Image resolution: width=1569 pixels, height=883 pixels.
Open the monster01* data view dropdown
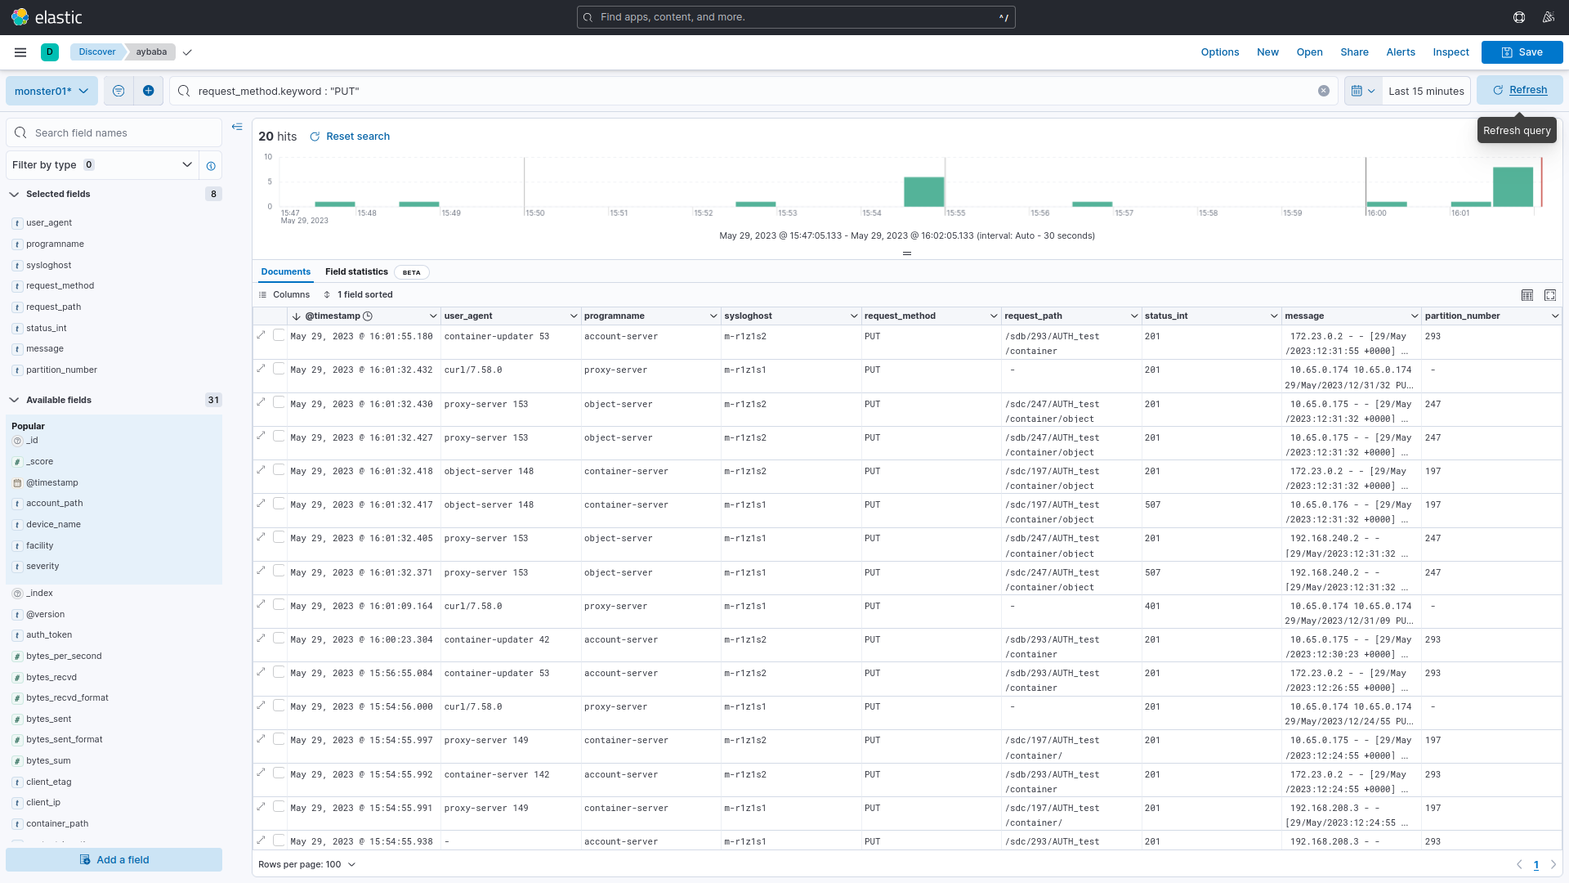pyautogui.click(x=51, y=91)
